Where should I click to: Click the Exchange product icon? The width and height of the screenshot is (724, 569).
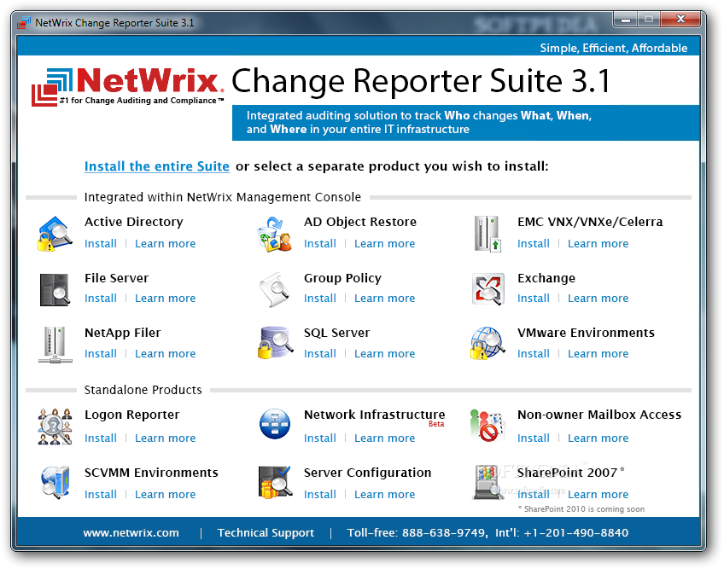[x=488, y=289]
